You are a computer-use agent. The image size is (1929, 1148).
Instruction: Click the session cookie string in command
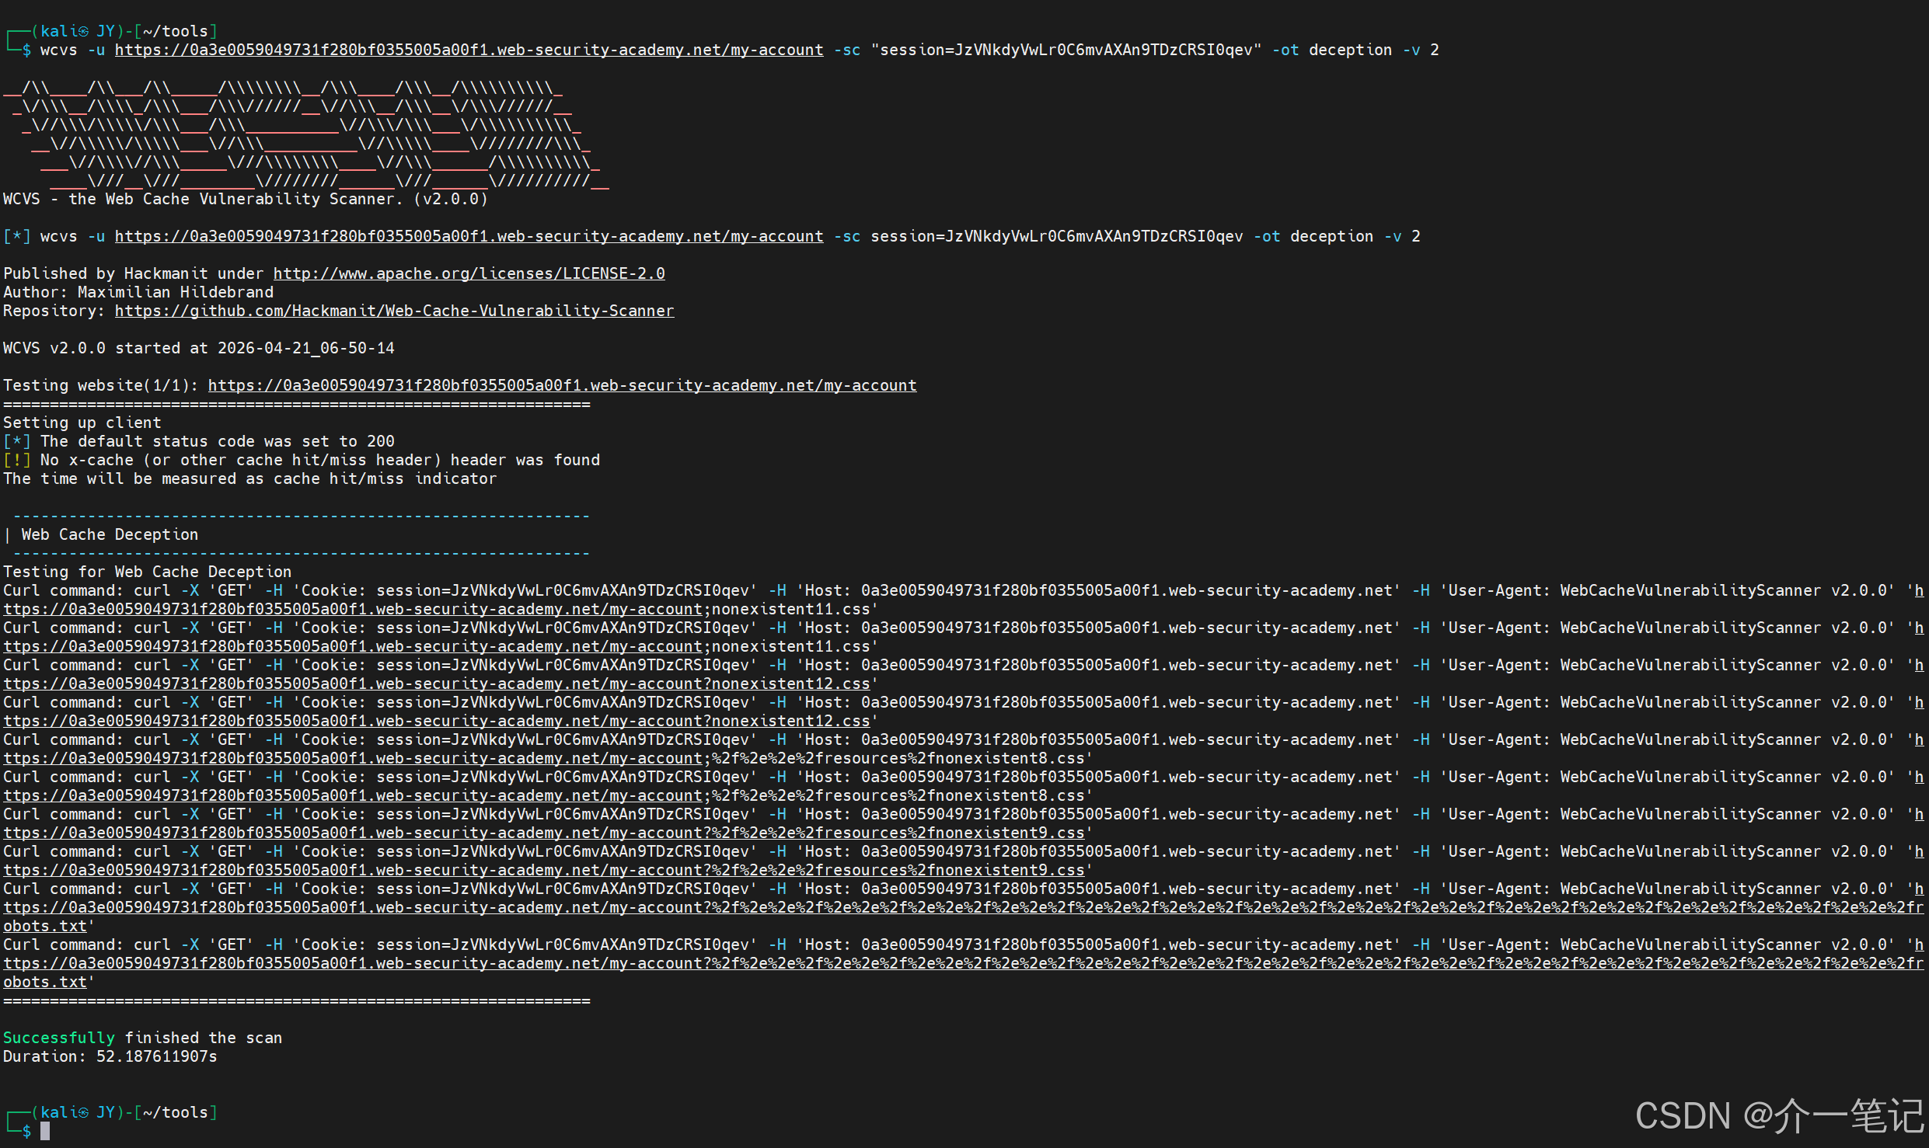pyautogui.click(x=1065, y=50)
